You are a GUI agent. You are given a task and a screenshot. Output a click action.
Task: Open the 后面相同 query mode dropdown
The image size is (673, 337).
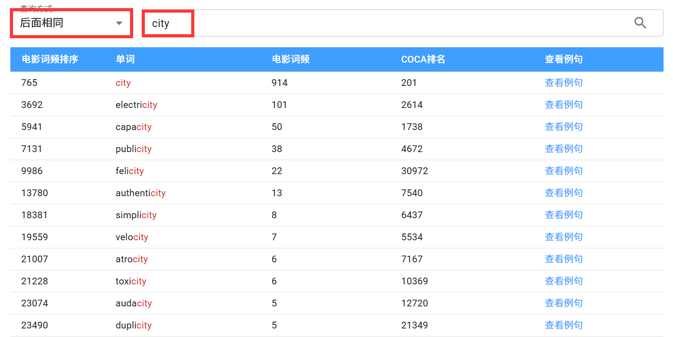tap(71, 23)
